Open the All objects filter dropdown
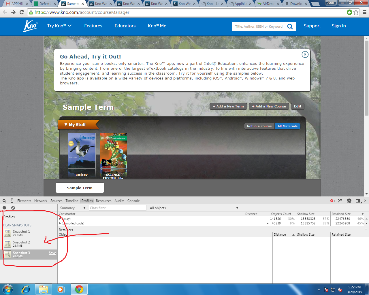Viewport: 369px width, 295px height. click(x=194, y=208)
